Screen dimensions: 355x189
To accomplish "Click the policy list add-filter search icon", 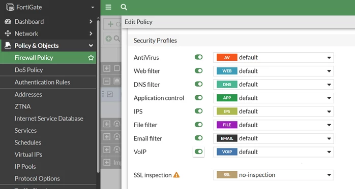I will (x=116, y=39).
